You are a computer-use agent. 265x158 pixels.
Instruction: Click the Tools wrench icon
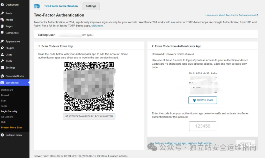point(2,61)
